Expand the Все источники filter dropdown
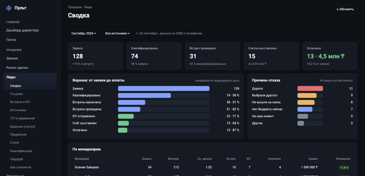 click(x=117, y=33)
